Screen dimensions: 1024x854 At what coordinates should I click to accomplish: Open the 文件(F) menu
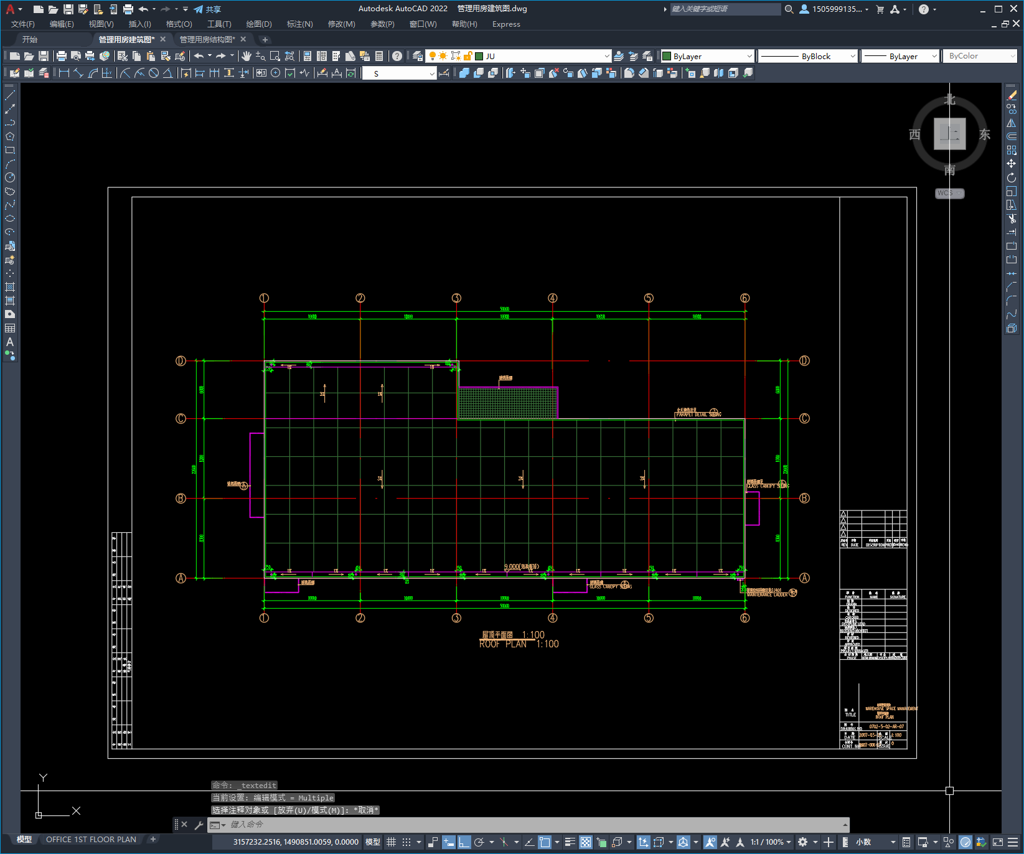23,24
